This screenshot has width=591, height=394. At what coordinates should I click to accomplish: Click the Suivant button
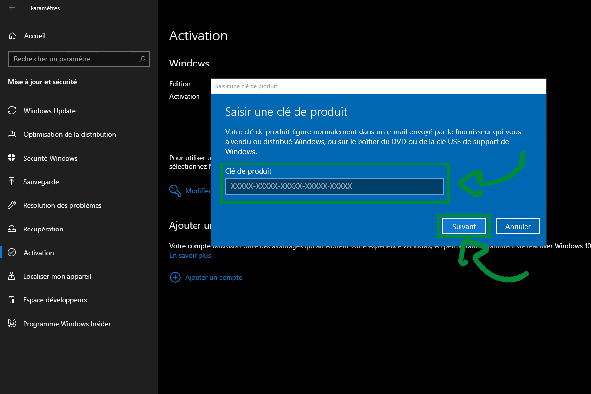(x=464, y=226)
